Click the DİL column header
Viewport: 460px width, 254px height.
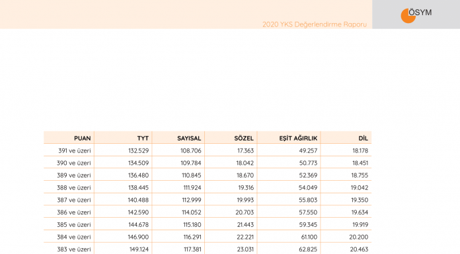[364, 139]
